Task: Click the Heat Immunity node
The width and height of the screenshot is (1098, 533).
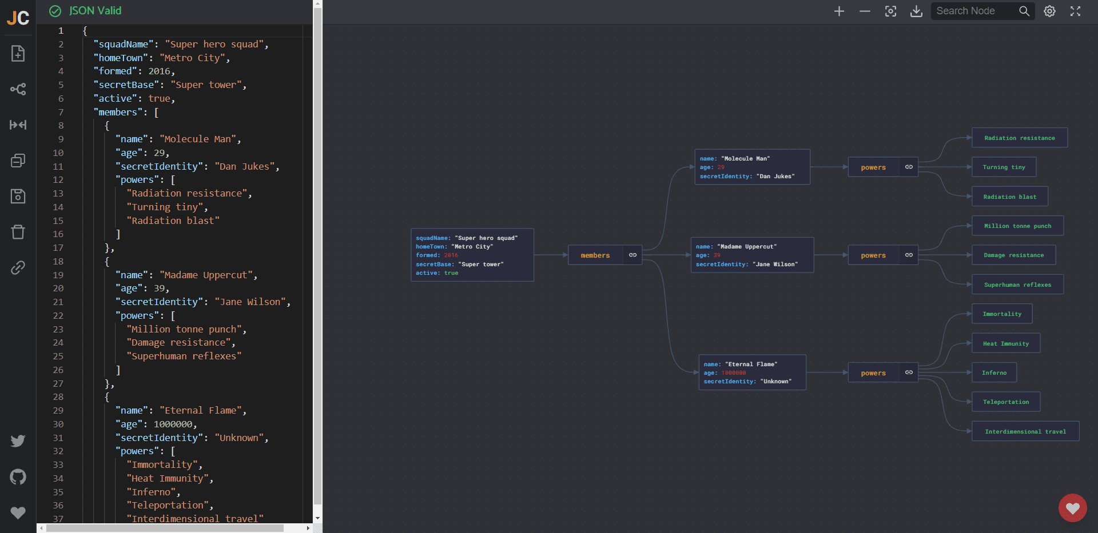Action: click(1006, 343)
